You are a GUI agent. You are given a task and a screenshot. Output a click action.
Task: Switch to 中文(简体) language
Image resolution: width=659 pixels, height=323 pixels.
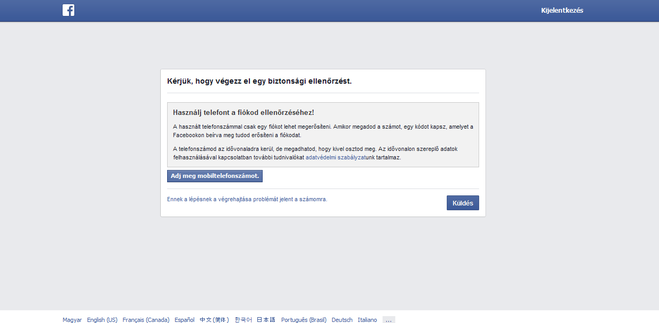click(x=214, y=320)
